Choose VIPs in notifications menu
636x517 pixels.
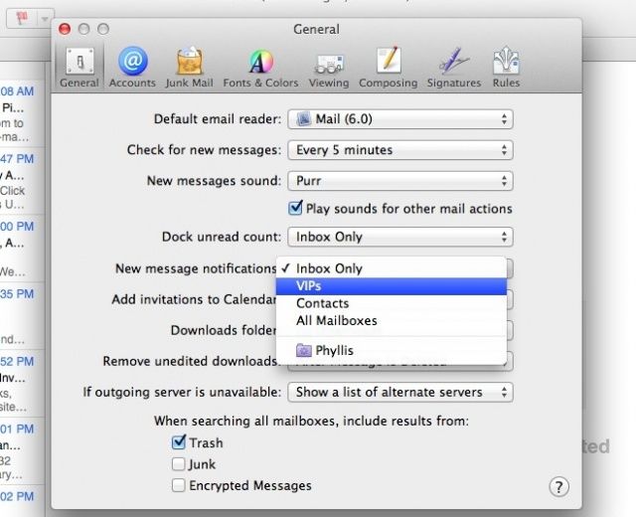click(392, 286)
